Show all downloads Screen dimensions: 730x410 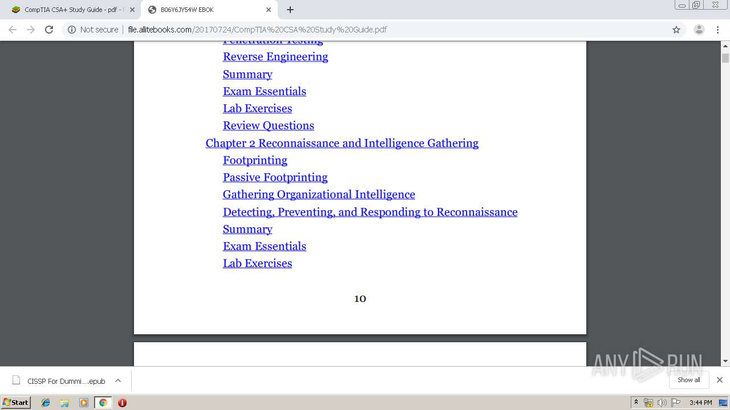688,380
